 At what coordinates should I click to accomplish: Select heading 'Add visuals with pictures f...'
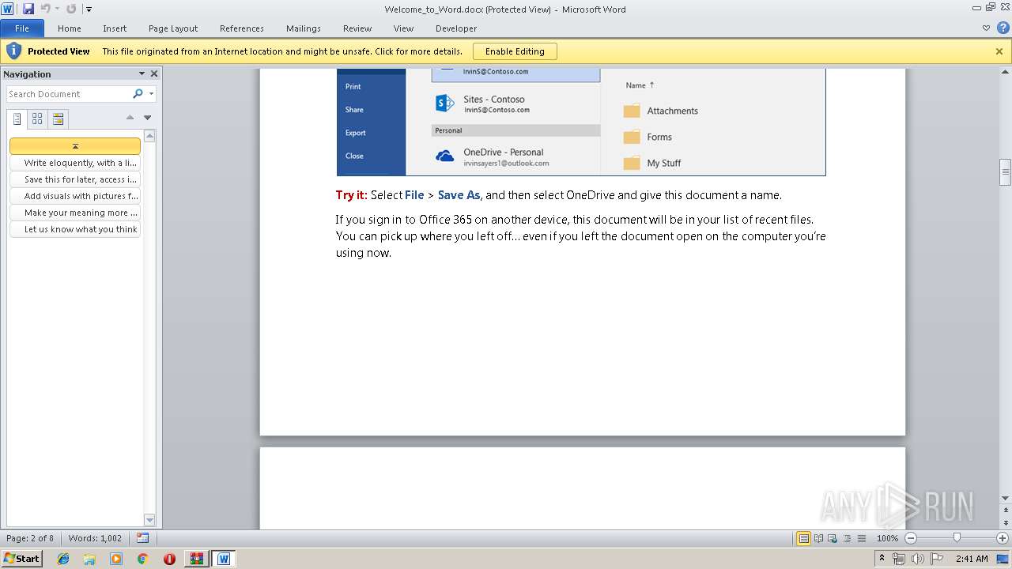tap(75, 196)
